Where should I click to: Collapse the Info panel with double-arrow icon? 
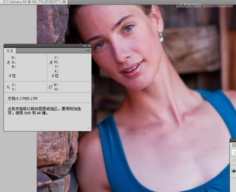coord(84,46)
